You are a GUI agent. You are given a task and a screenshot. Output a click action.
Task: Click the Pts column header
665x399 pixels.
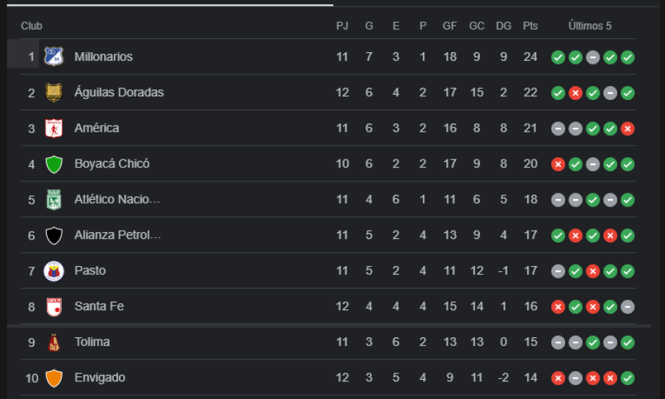pos(530,26)
